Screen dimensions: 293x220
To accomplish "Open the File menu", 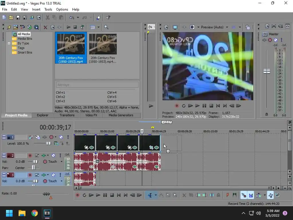I will (5, 9).
